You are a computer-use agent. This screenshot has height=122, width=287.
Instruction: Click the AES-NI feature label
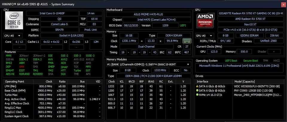click(10, 74)
